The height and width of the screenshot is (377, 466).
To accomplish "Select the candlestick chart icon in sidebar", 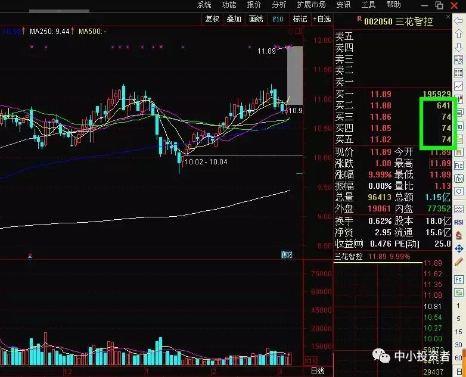I will tap(460, 99).
